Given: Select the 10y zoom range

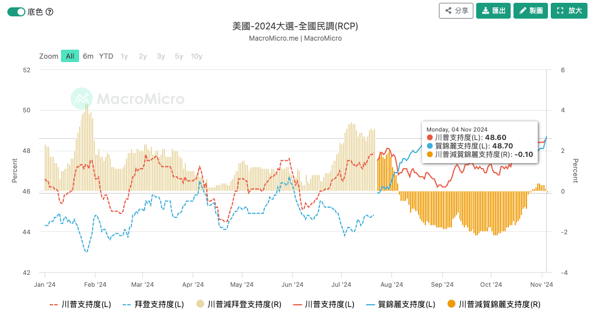Looking at the screenshot, I should coord(197,56).
